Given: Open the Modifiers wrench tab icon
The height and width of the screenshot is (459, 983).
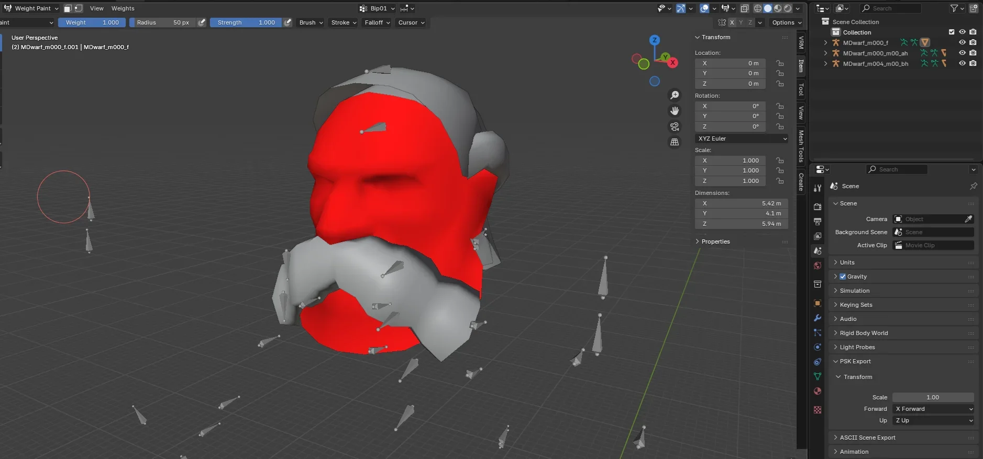Looking at the screenshot, I should (818, 318).
